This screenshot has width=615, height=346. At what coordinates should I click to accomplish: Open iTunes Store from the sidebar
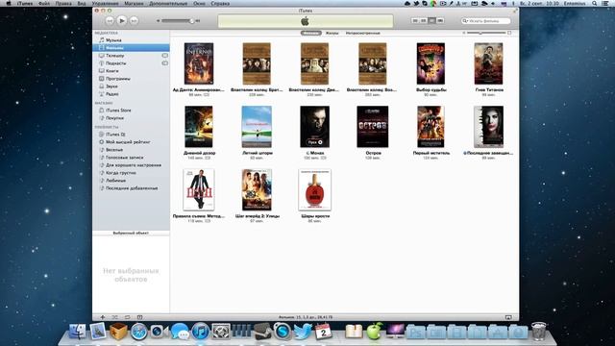tap(118, 111)
